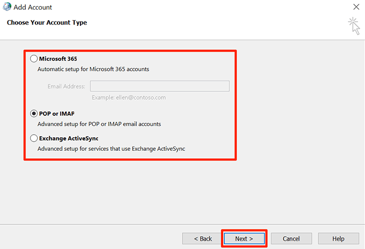
Task: Go back with the < Back button
Action: coord(203,238)
